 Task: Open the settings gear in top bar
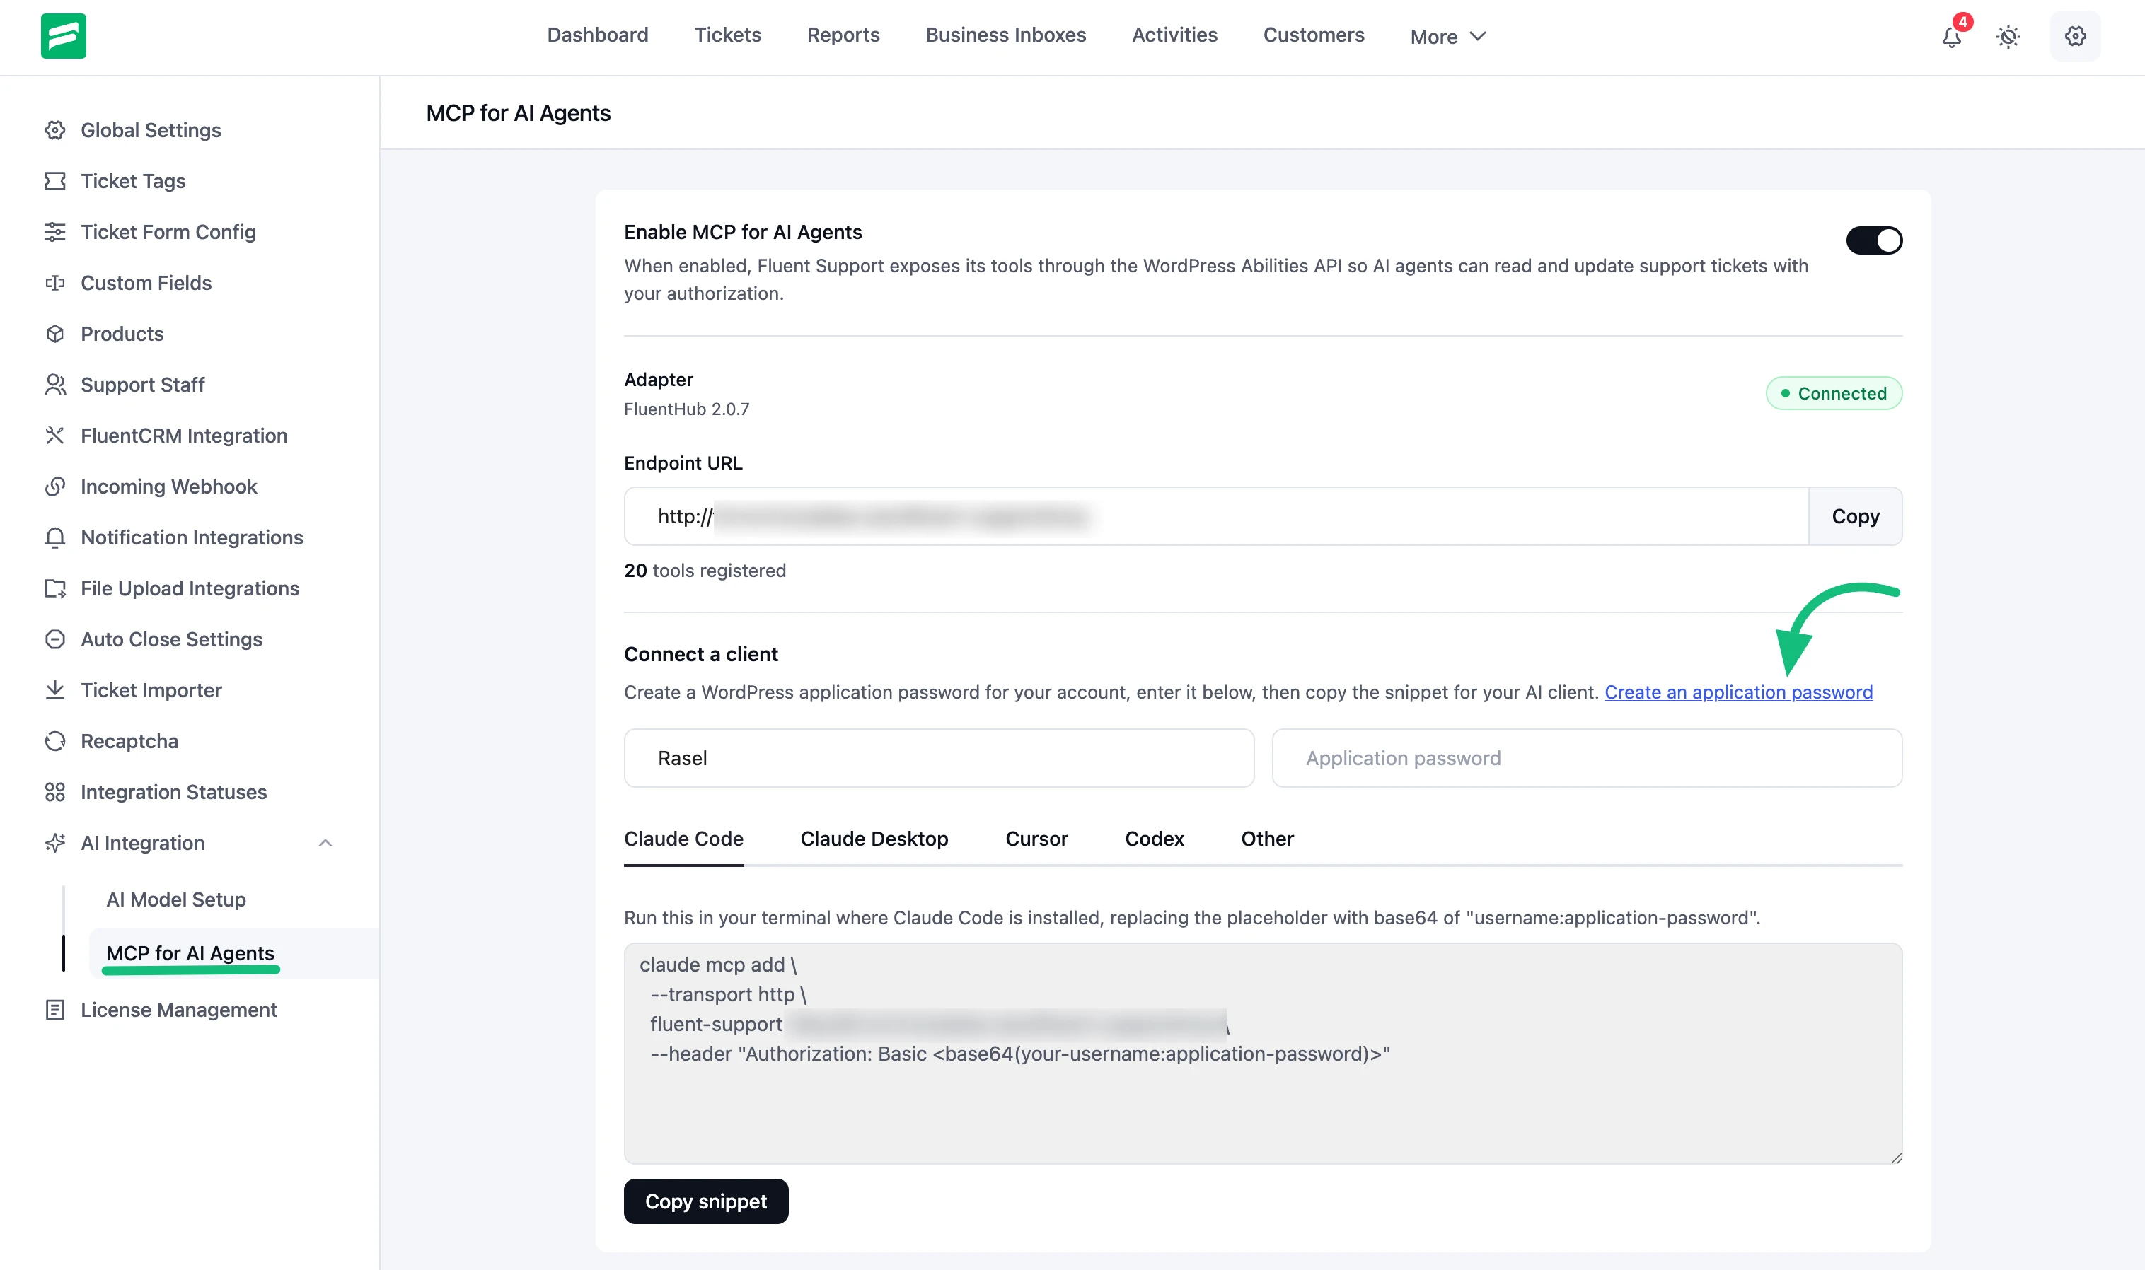tap(2075, 36)
